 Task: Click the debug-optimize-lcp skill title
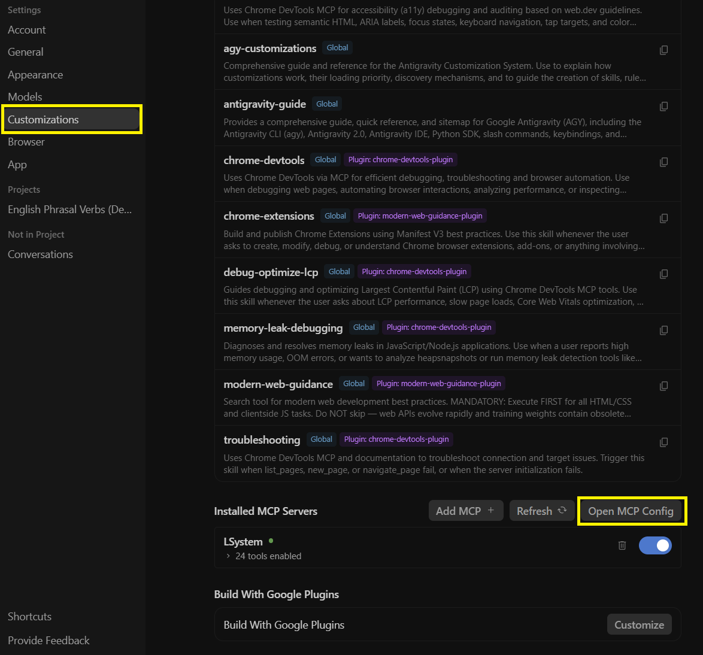271,272
